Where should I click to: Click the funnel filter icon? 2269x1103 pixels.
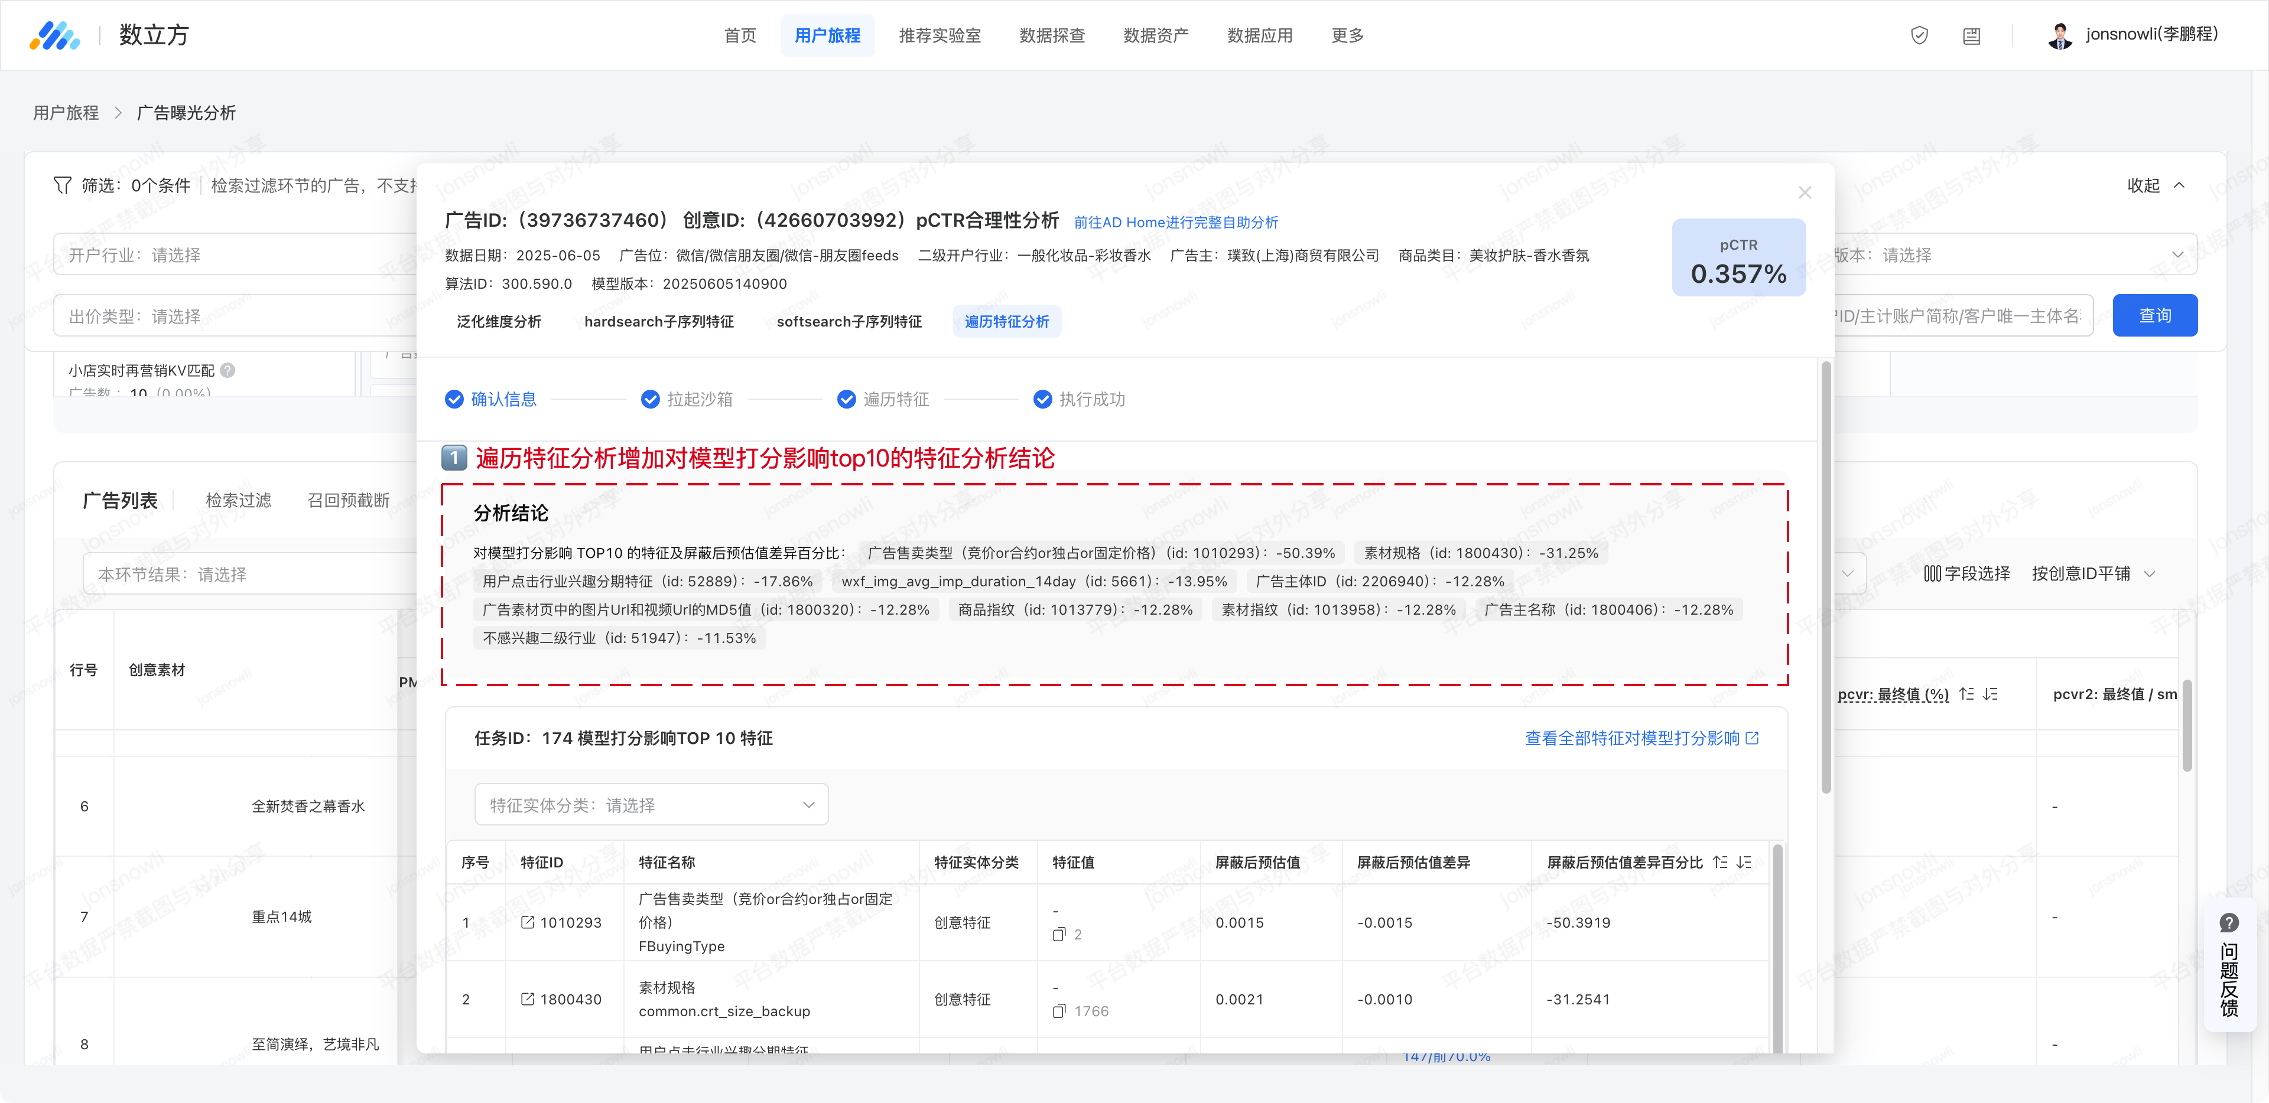click(63, 185)
